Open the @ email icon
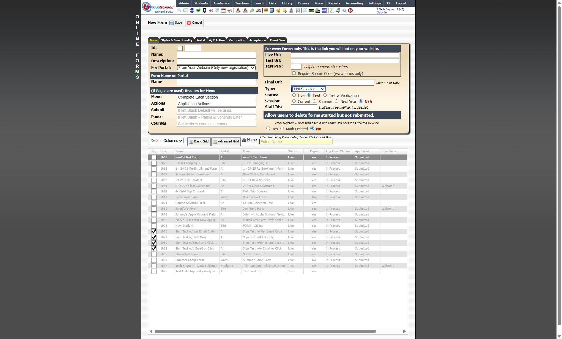562x339 pixels. (192, 10)
